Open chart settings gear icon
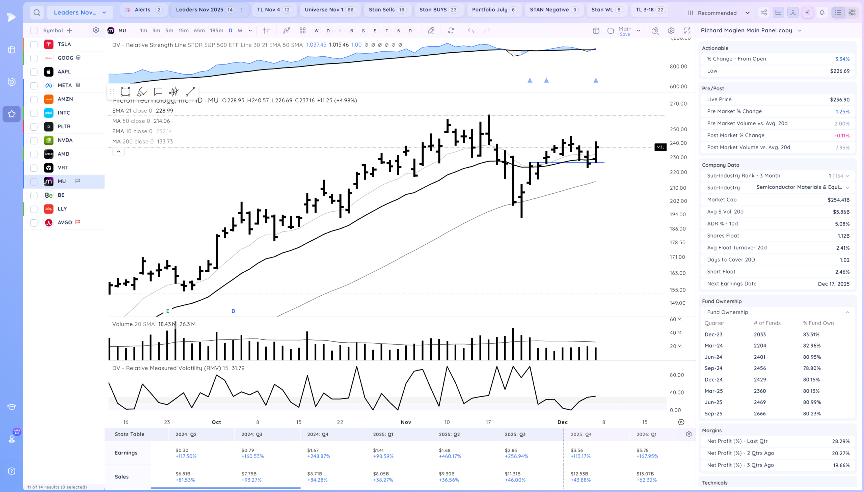The image size is (864, 492). pyautogui.click(x=671, y=30)
